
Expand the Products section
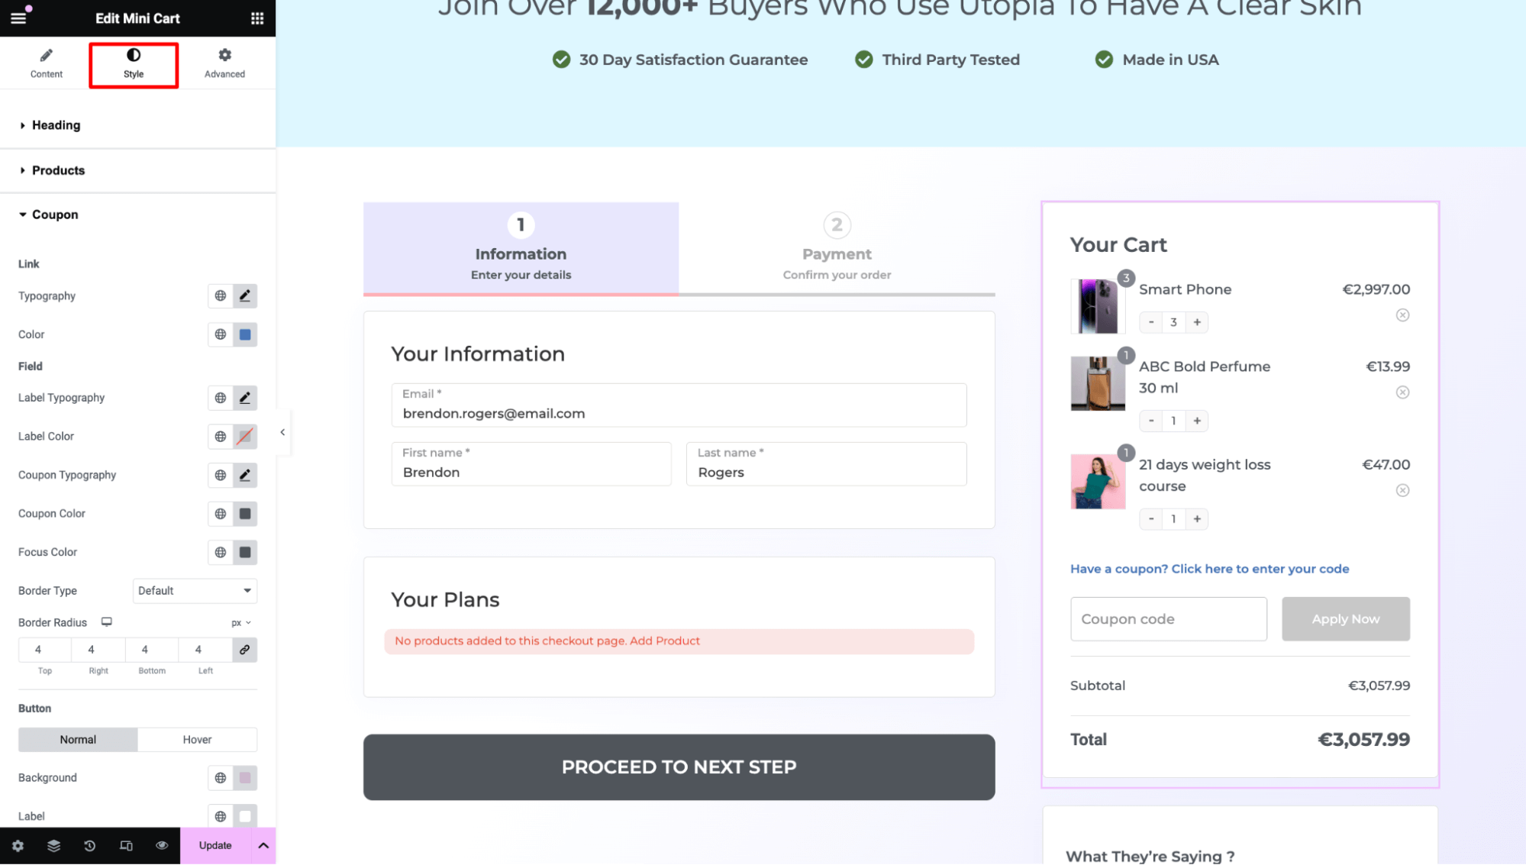58,169
